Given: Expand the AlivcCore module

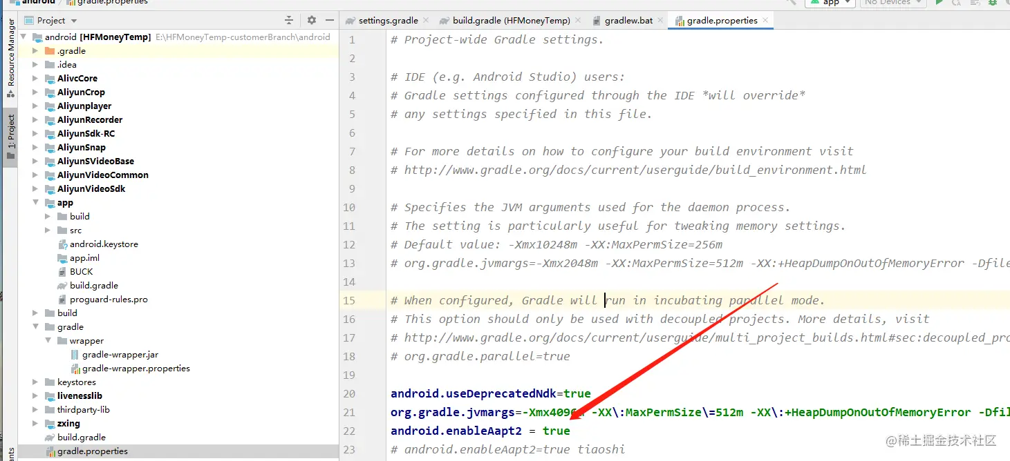Looking at the screenshot, I should 36,79.
